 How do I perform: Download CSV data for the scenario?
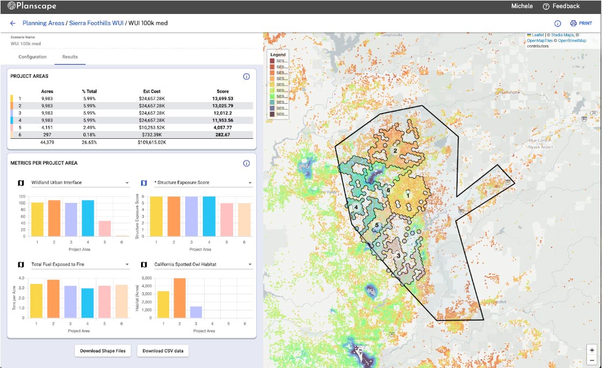pyautogui.click(x=163, y=350)
